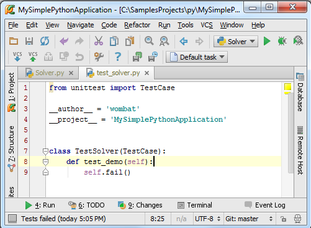Screen dimensions: 311x228
Task: Open the Remote Host side panel
Action: [x=300, y=150]
